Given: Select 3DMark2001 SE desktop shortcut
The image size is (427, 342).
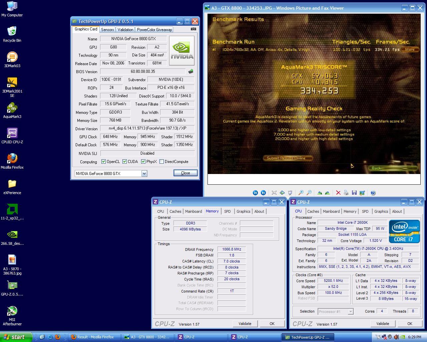Looking at the screenshot, I should (x=12, y=87).
